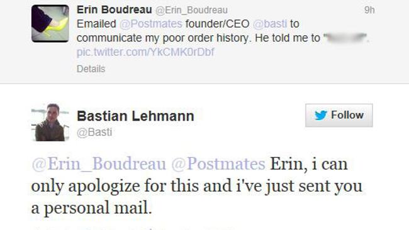409x230 pixels.
Task: Click the @Basti handle under Bastian's name
Action: tap(94, 133)
